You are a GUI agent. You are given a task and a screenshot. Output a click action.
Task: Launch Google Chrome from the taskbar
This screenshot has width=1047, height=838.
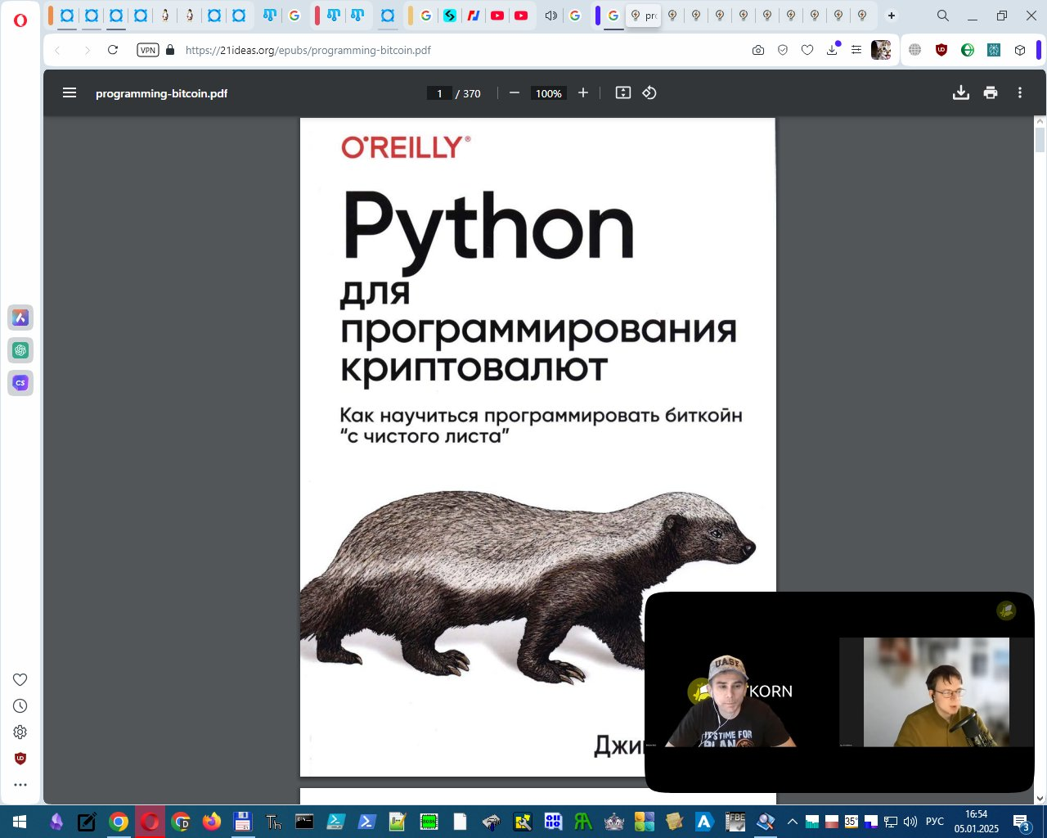119,822
